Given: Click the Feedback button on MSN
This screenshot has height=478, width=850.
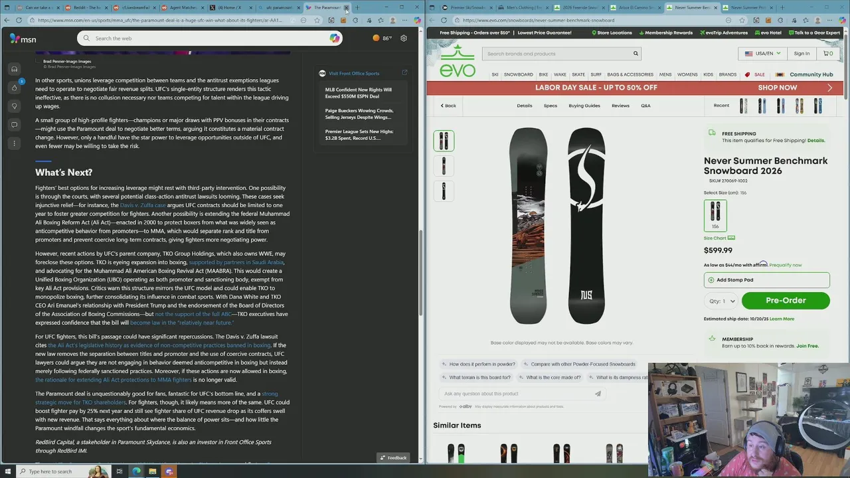Looking at the screenshot, I should [392, 457].
